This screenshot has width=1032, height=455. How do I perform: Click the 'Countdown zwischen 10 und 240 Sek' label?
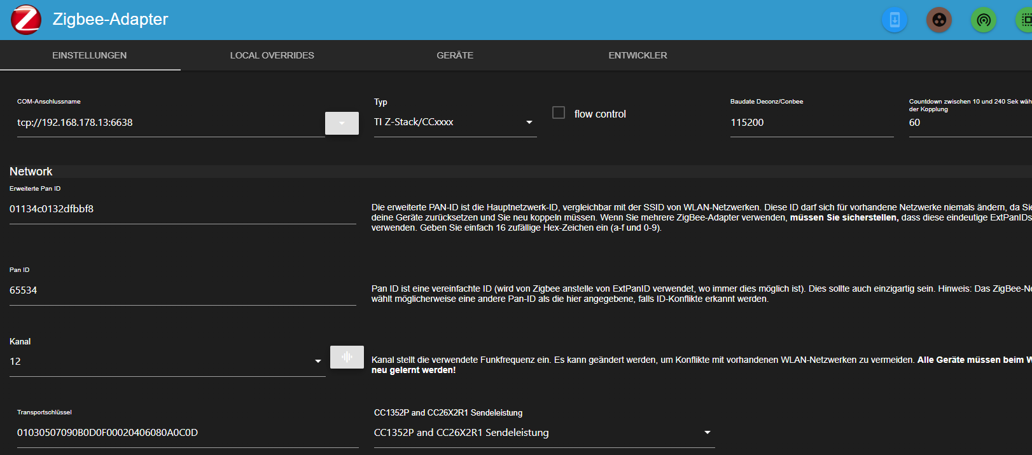tap(970, 105)
